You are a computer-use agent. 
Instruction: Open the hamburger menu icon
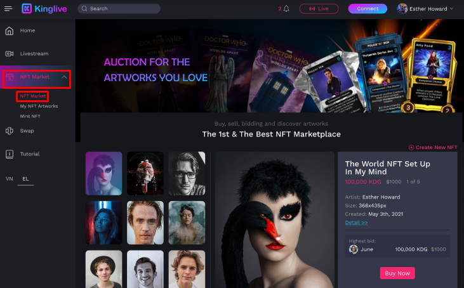coord(8,9)
